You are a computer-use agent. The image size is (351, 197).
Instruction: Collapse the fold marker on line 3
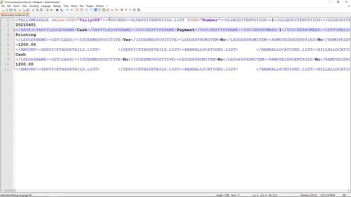tap(14, 30)
